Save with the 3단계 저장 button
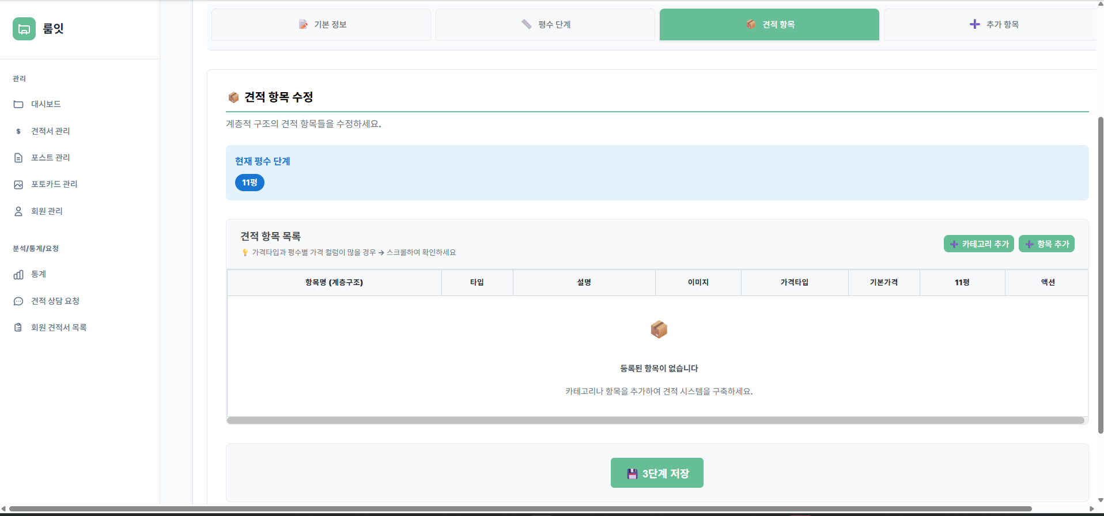1104x516 pixels. click(657, 473)
